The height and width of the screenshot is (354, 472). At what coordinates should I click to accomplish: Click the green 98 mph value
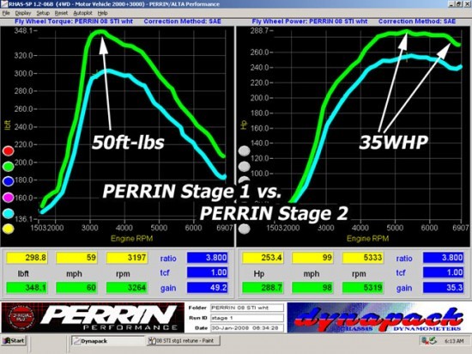click(312, 288)
